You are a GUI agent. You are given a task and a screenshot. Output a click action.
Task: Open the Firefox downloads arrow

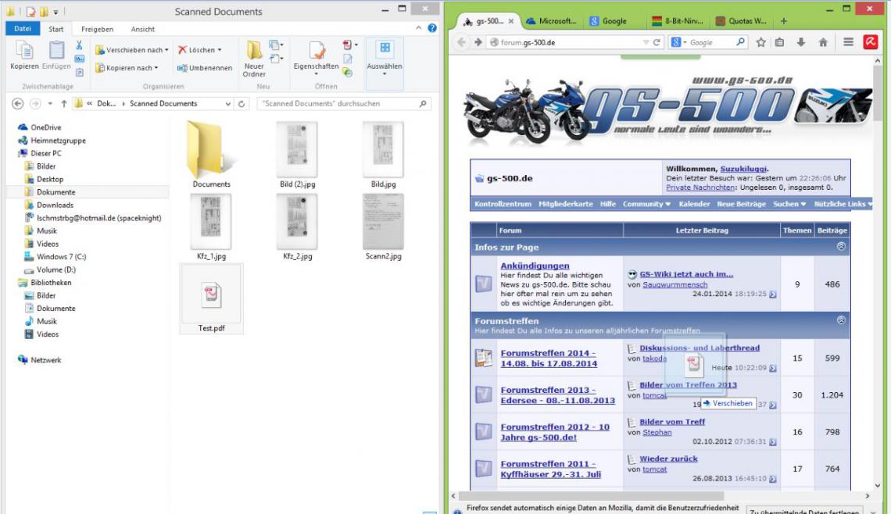pos(800,42)
